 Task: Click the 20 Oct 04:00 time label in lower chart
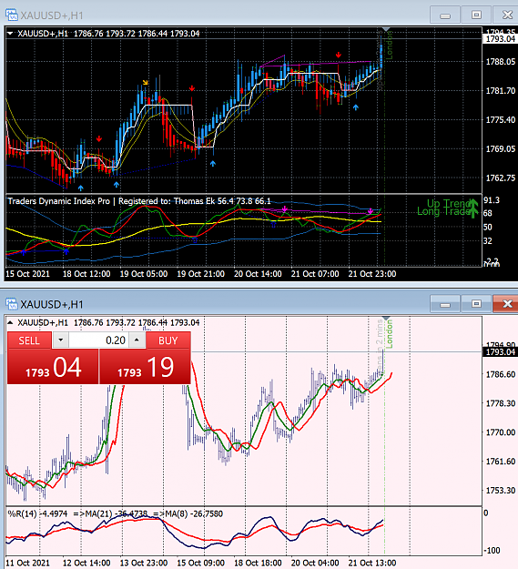tap(315, 563)
